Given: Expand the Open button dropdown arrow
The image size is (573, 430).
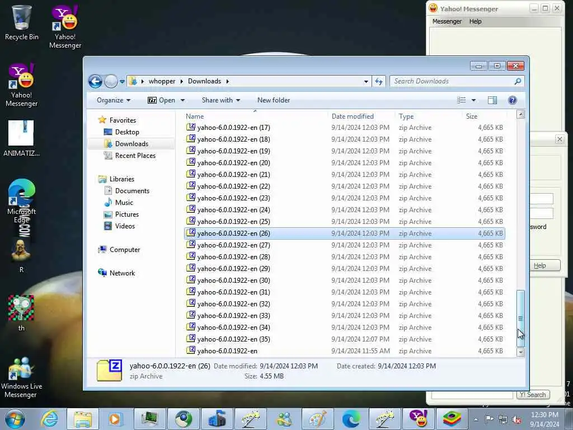Looking at the screenshot, I should click(x=183, y=100).
